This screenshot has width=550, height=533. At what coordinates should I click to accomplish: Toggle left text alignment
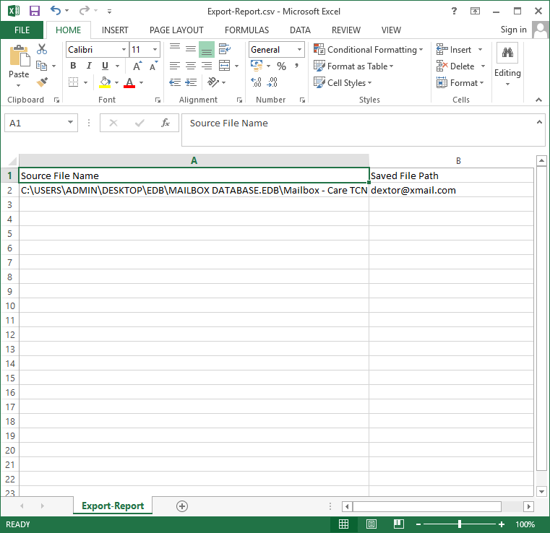click(175, 66)
